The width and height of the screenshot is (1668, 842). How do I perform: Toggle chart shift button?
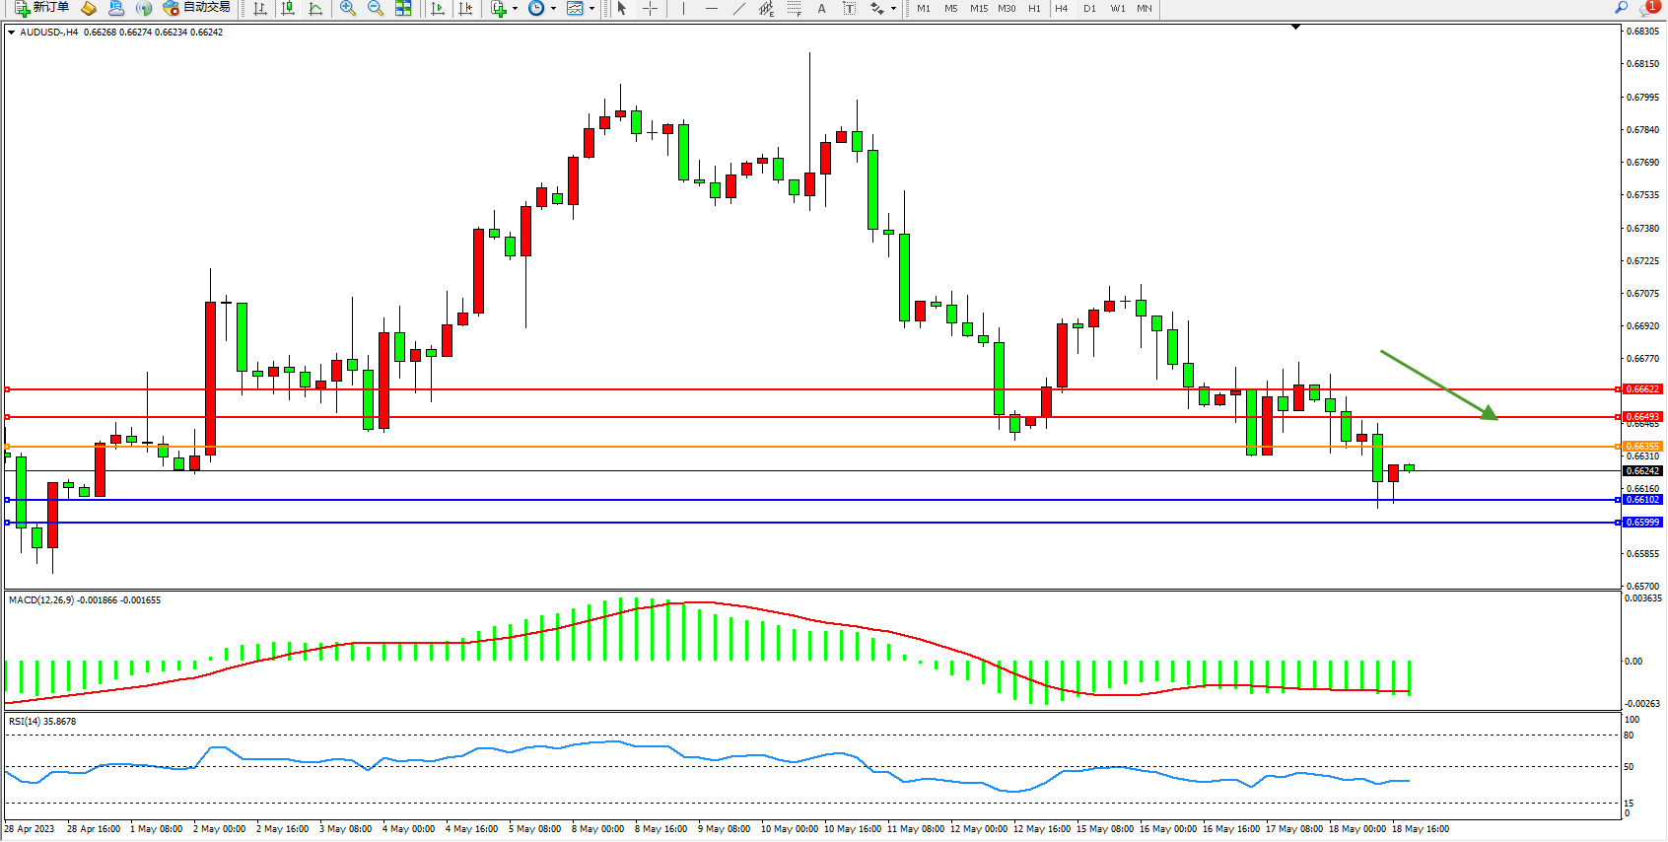click(466, 8)
